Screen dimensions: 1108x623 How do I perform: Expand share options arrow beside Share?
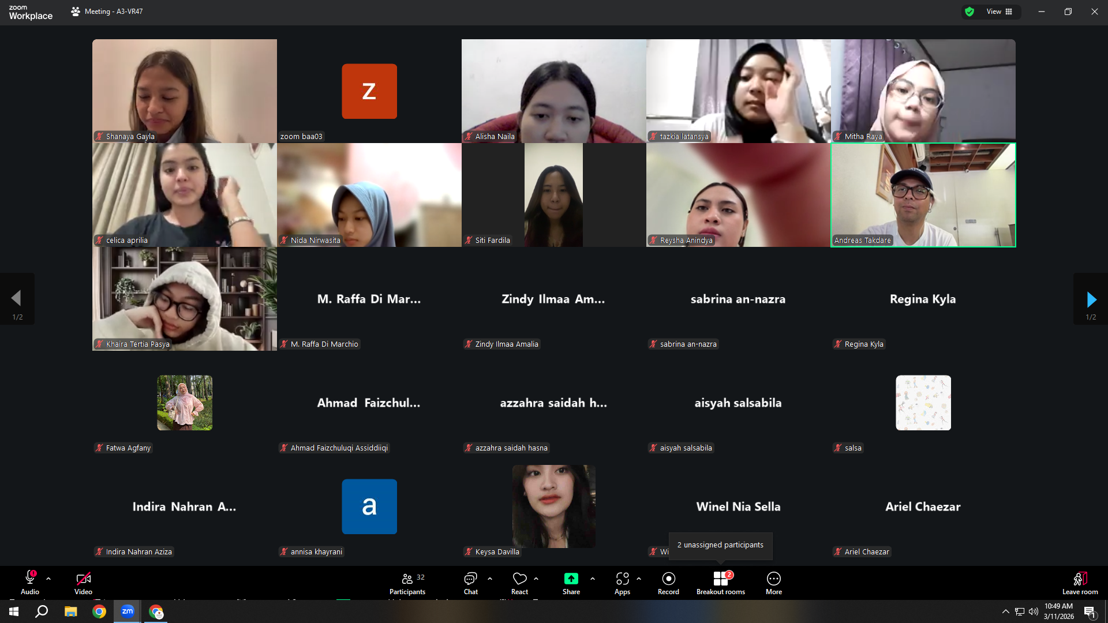pos(593,579)
